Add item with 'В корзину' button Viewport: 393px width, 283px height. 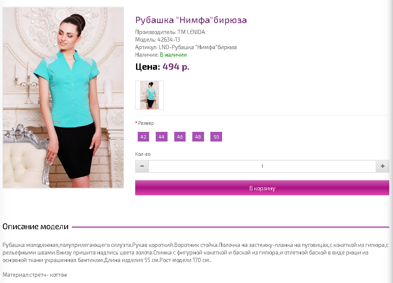[x=262, y=188]
